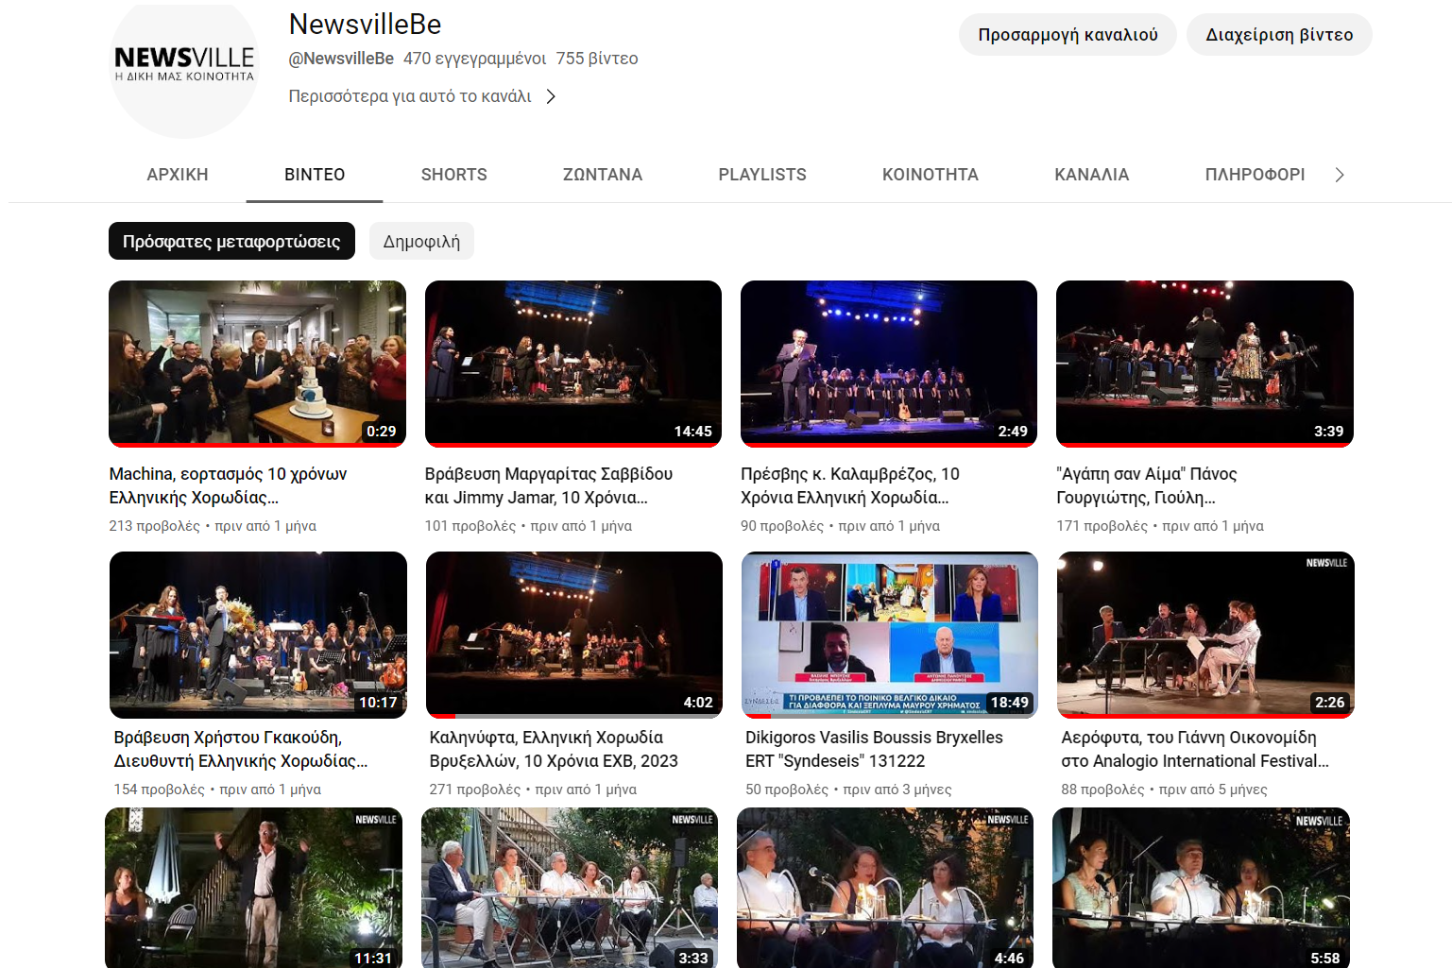Advance tab strip with right chevron arrow
This screenshot has height=968, width=1452.
click(x=1339, y=175)
